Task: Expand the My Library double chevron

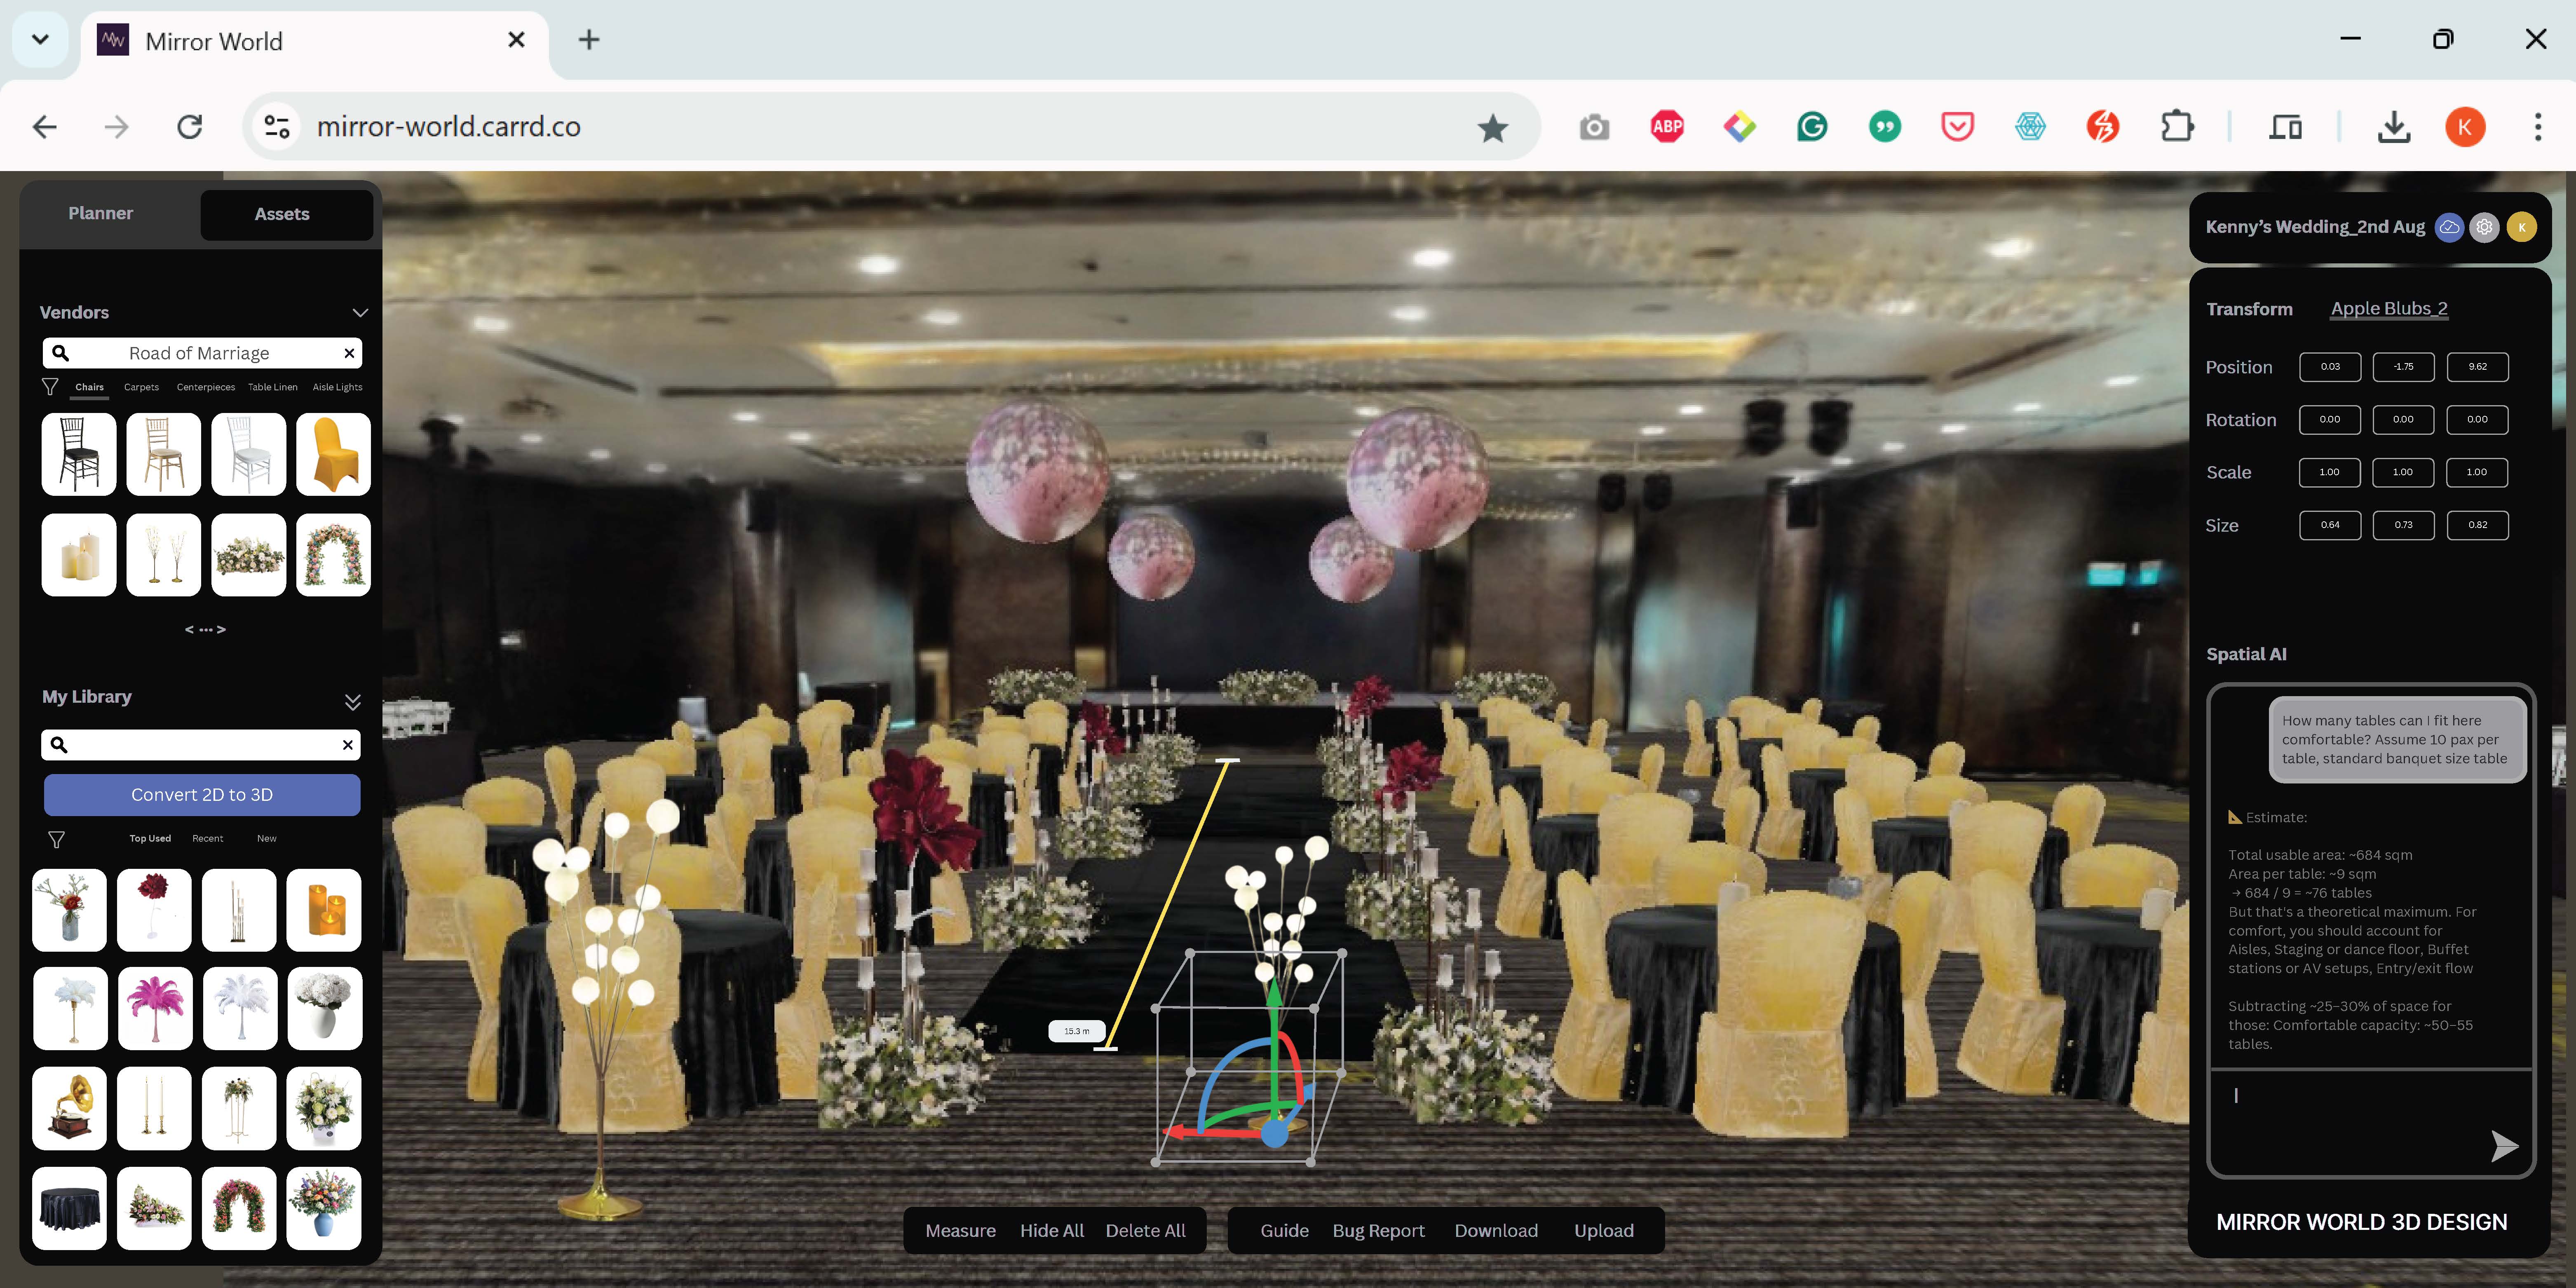Action: point(352,701)
